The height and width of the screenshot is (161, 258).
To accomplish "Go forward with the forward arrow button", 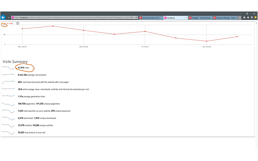I will [8, 18].
